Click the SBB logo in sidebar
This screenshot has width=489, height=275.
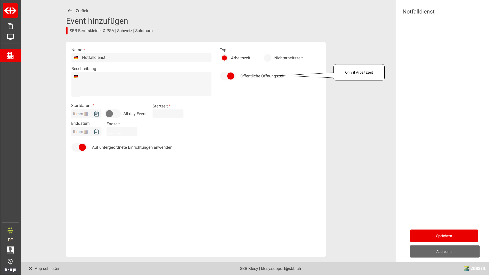(x=10, y=10)
